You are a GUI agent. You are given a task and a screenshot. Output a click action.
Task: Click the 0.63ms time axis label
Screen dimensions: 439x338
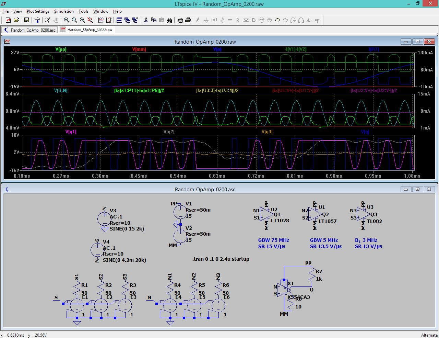tap(217, 176)
